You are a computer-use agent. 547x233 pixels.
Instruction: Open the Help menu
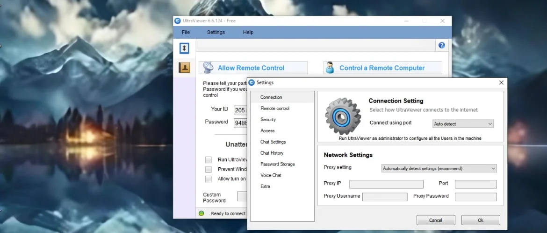coord(248,32)
